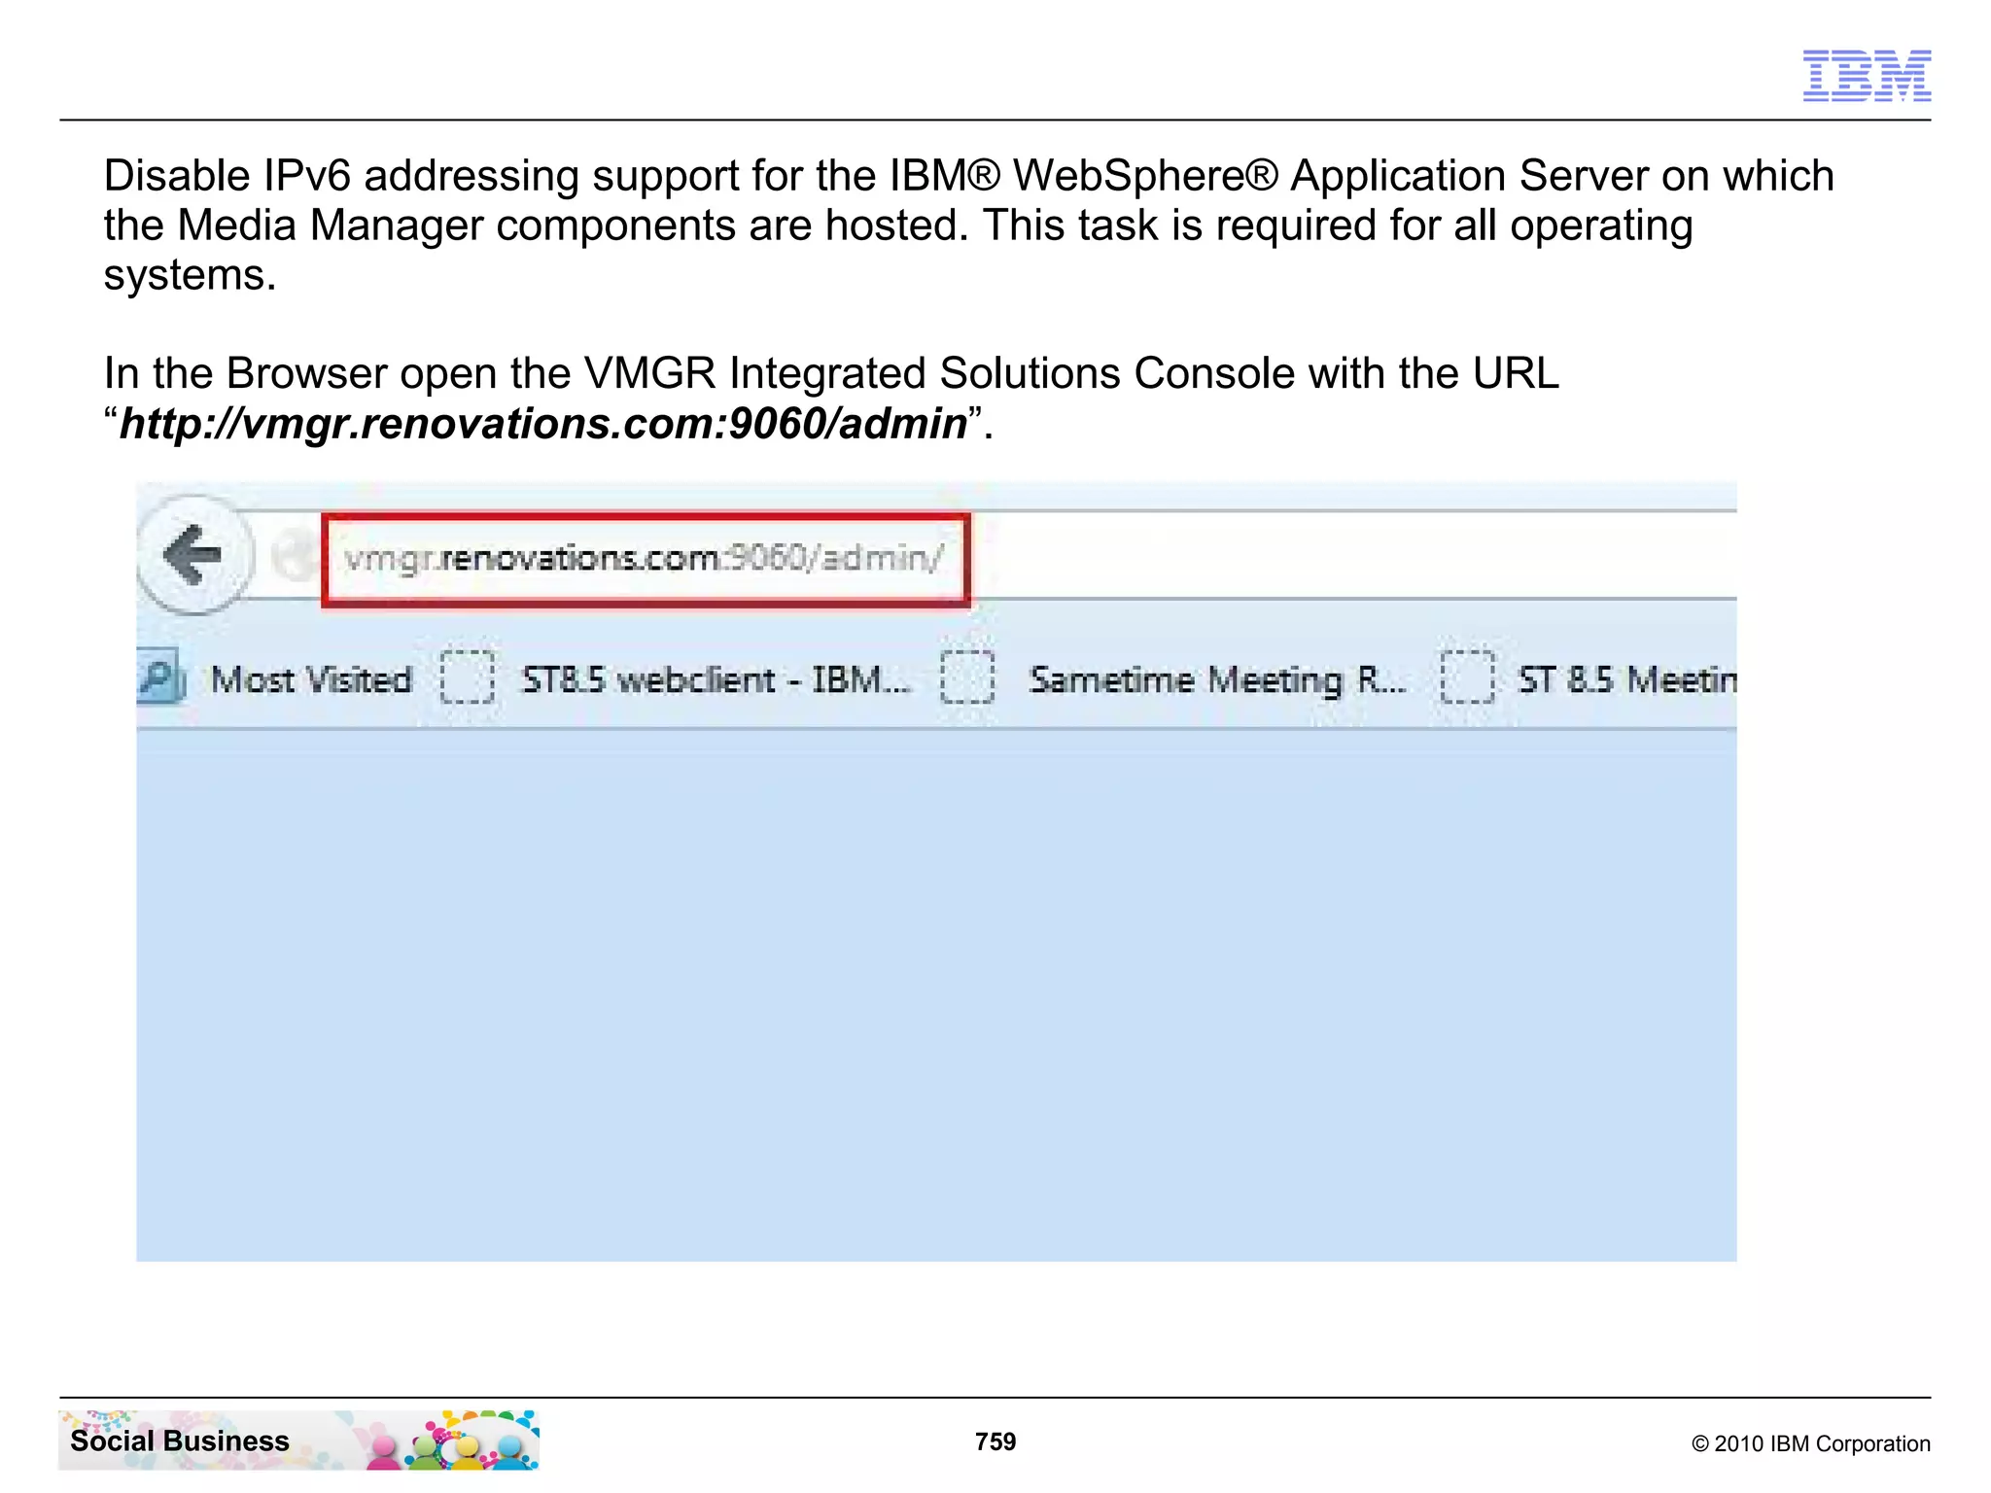This screenshot has height=1493, width=1991.
Task: Click the Most Visited folder icon
Action: [x=160, y=677]
